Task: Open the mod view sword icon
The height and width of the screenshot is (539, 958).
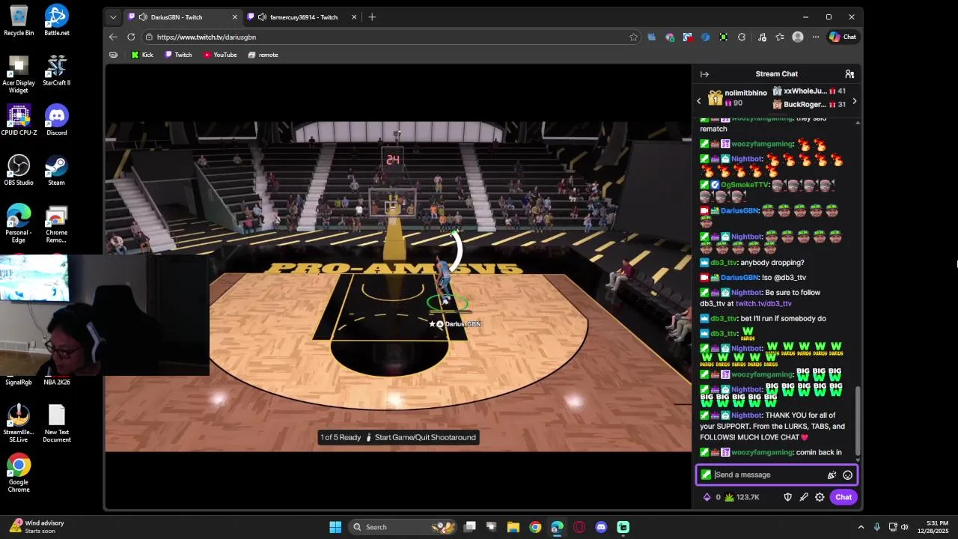Action: coord(804,497)
